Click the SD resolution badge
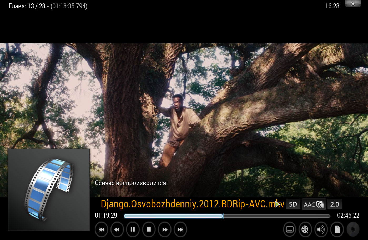The image size is (368, 240). coord(293,204)
